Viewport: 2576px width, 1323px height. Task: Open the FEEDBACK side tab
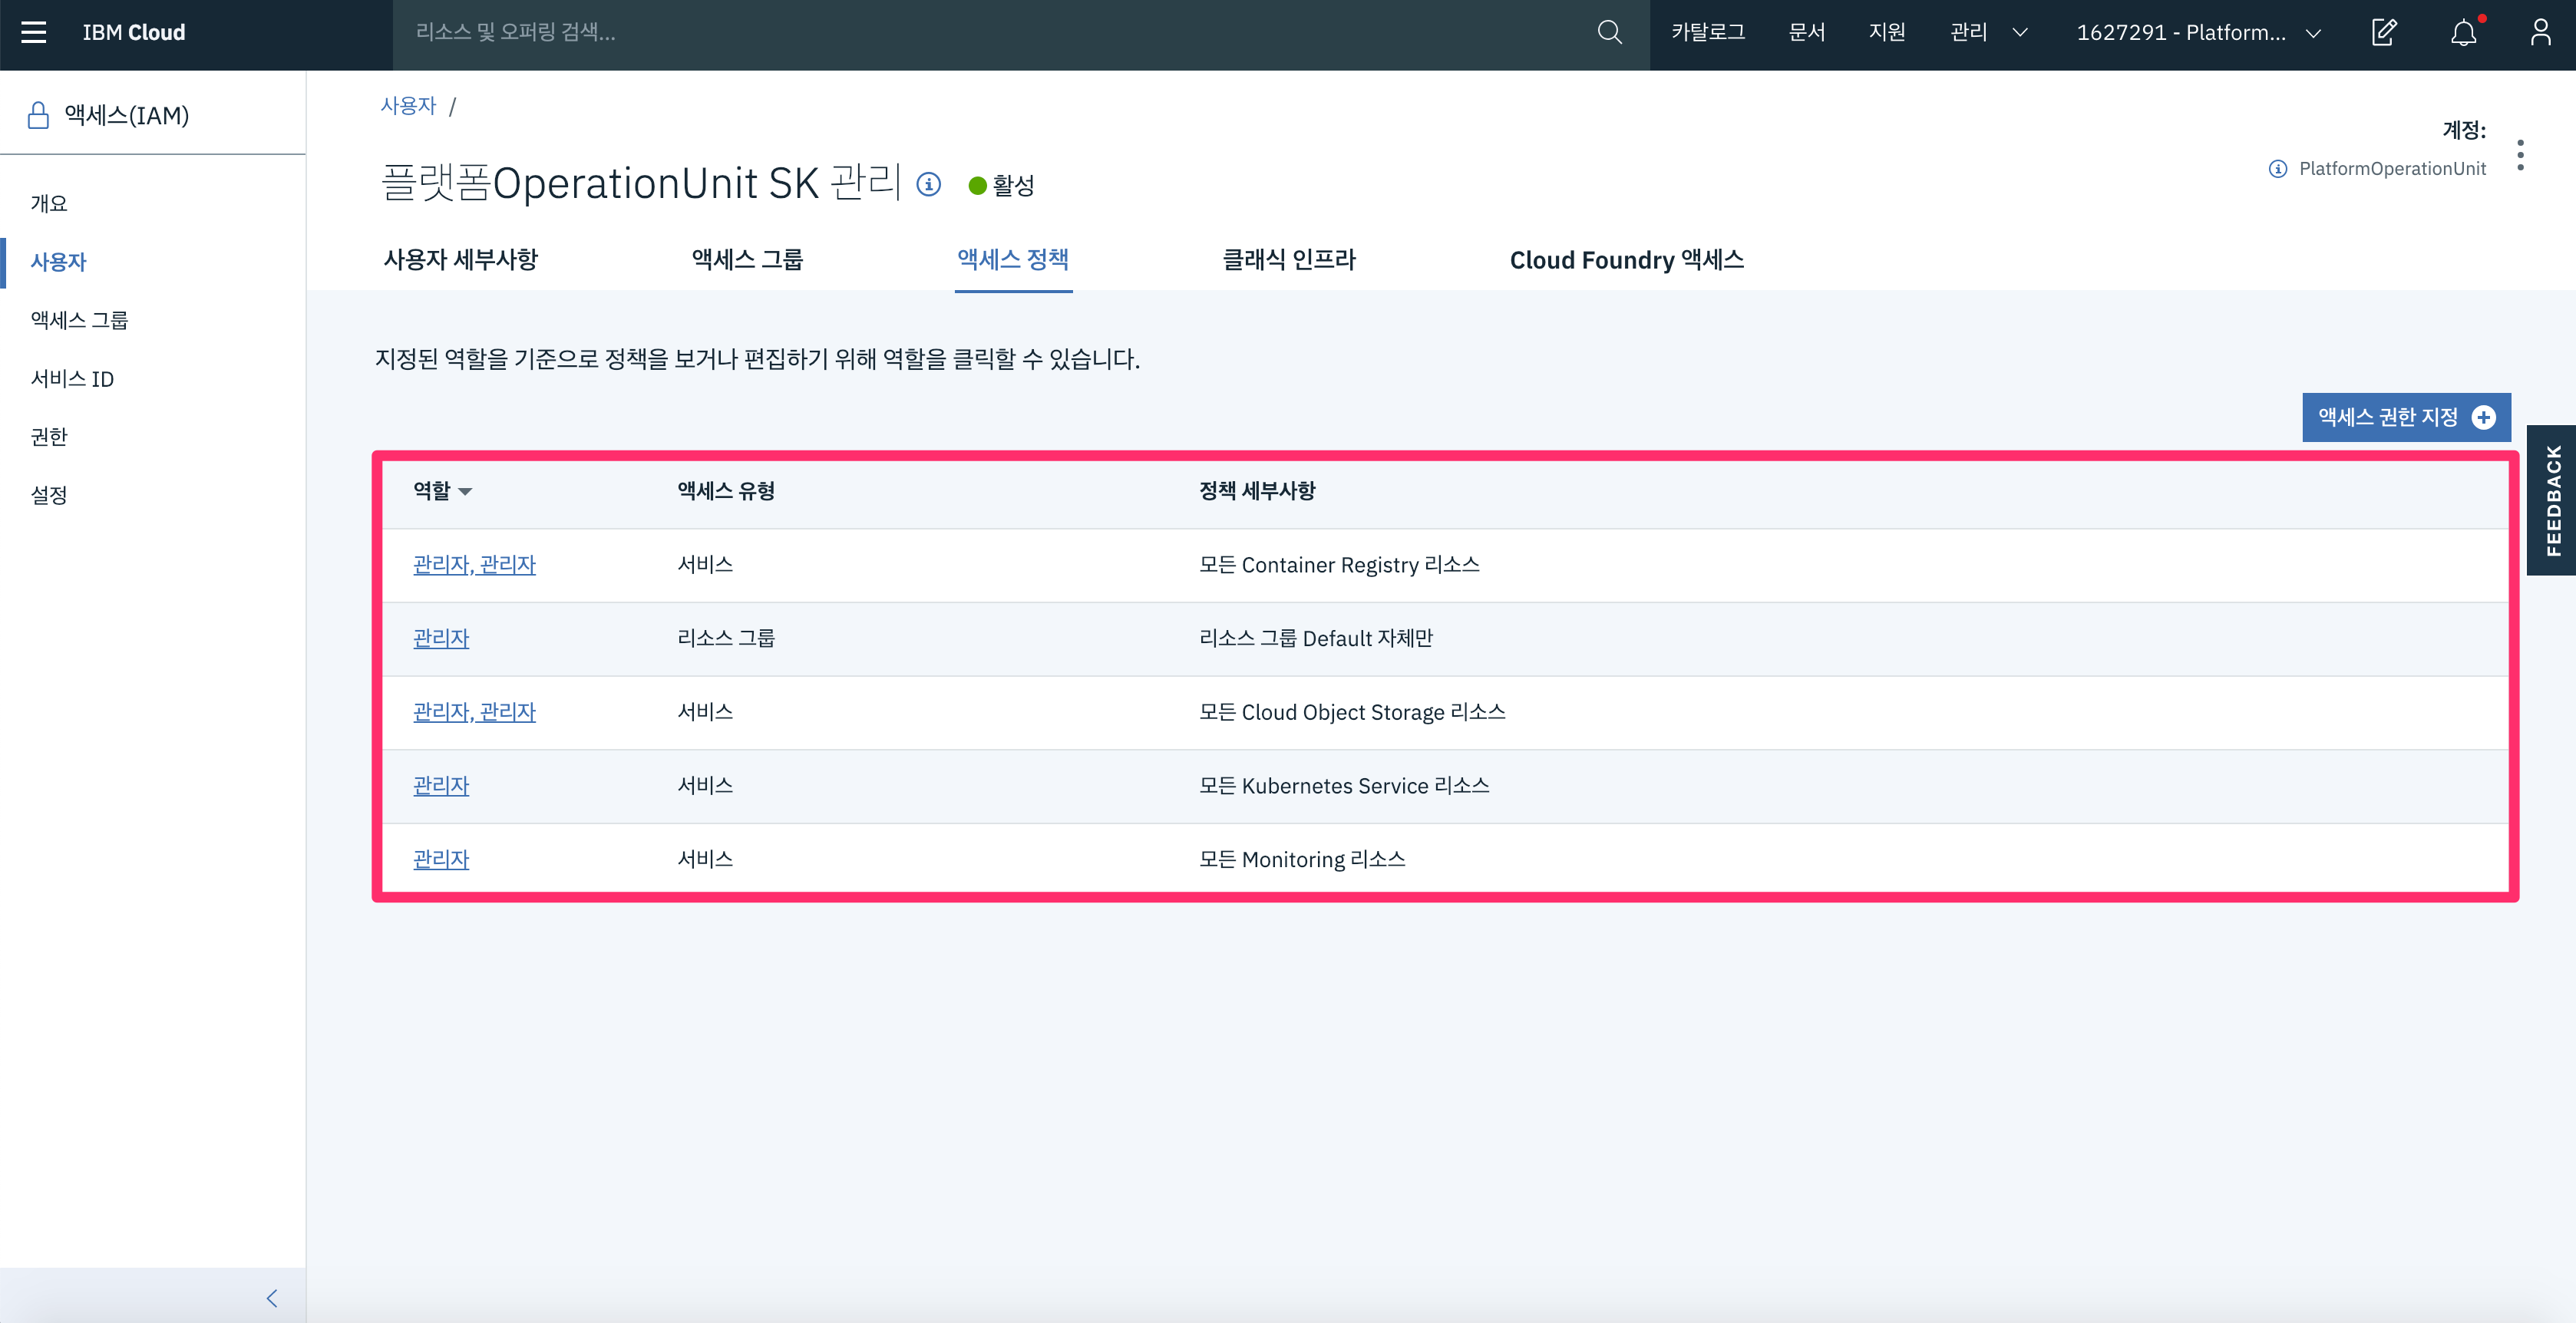pos(2552,500)
